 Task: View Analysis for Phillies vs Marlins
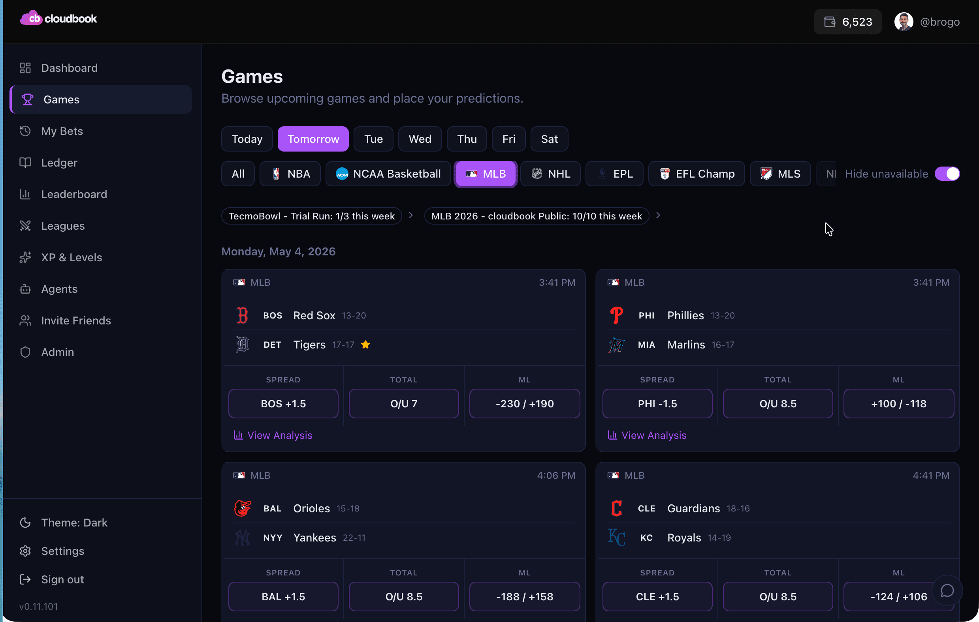coord(647,435)
